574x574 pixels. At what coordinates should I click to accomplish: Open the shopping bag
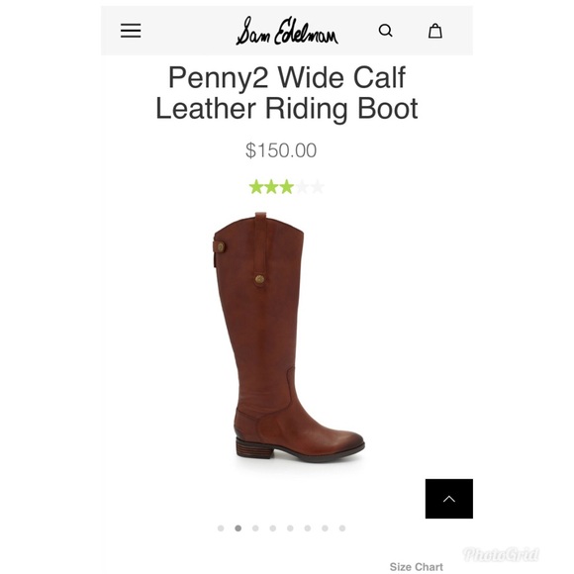(x=435, y=31)
